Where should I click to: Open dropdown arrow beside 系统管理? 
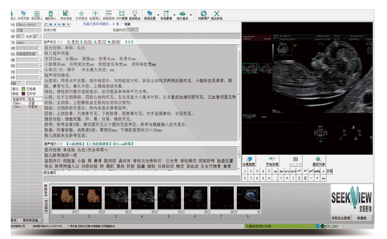pos(174,15)
